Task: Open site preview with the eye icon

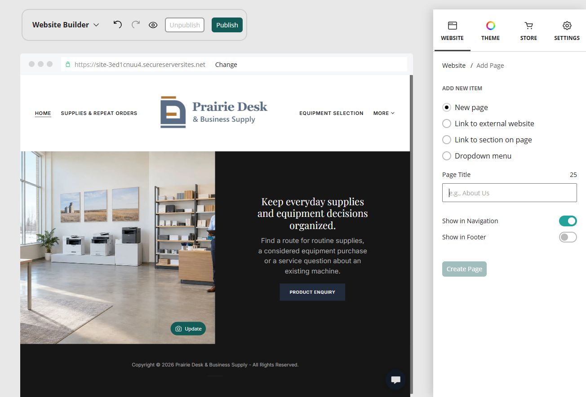Action: click(x=153, y=25)
